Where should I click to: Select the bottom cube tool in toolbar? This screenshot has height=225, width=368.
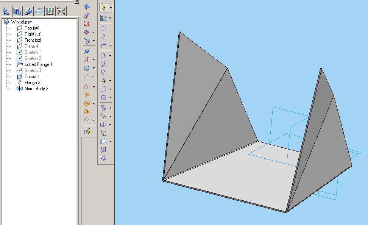coord(103,158)
